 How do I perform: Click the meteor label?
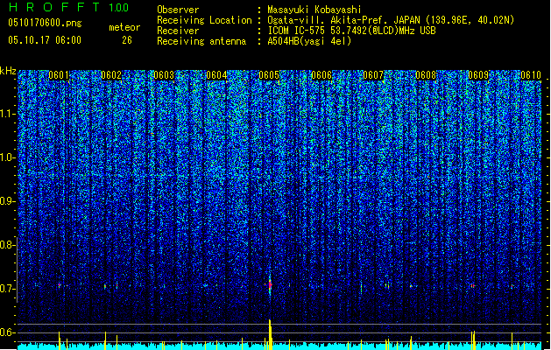click(124, 27)
